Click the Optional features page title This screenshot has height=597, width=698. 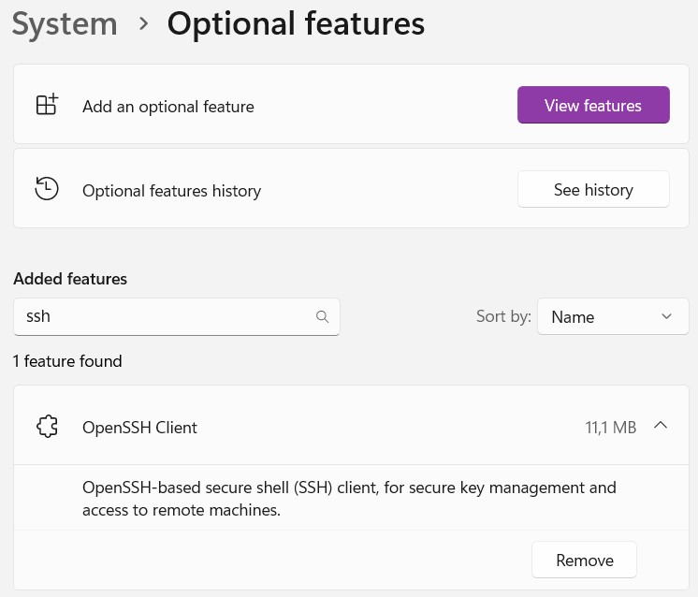296,23
